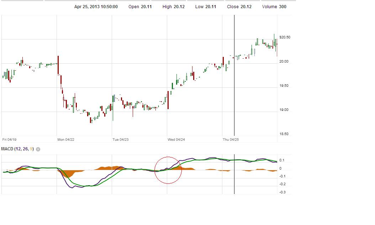Image resolution: width=375 pixels, height=225 pixels.
Task: Select the MACD slow period value 26
Action: coord(25,149)
